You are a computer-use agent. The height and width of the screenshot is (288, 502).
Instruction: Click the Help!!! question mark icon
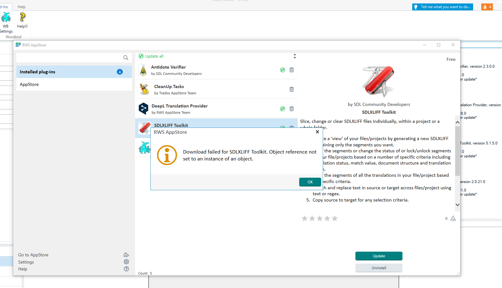pyautogui.click(x=22, y=17)
